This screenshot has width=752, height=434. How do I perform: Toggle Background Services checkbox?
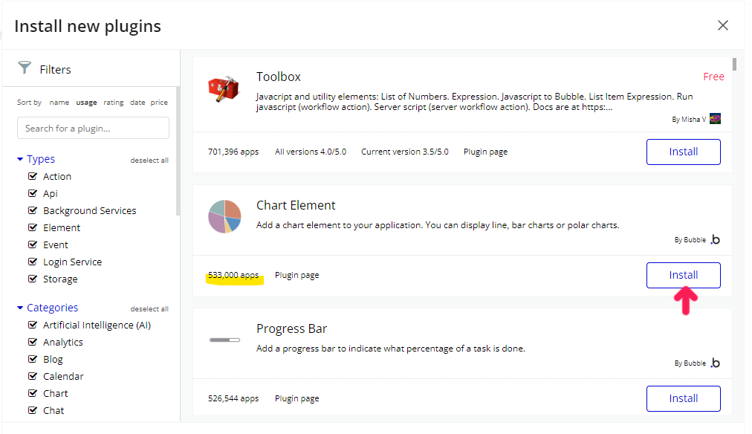coord(33,210)
